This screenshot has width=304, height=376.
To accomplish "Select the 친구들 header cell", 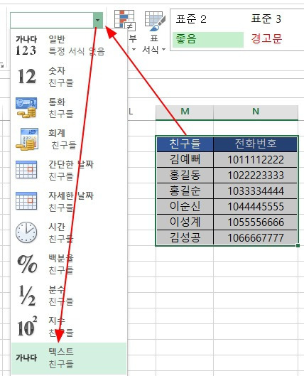I will [185, 144].
